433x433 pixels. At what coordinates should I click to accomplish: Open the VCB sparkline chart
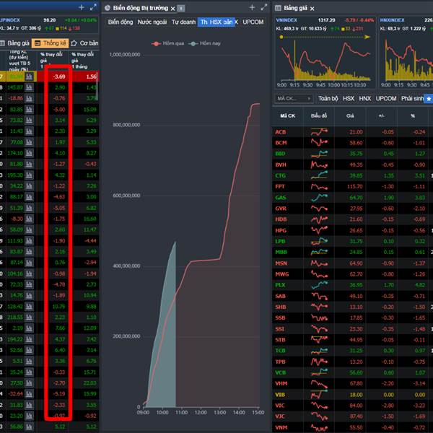click(319, 372)
